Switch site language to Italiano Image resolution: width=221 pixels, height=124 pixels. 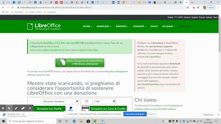(x=209, y=17)
